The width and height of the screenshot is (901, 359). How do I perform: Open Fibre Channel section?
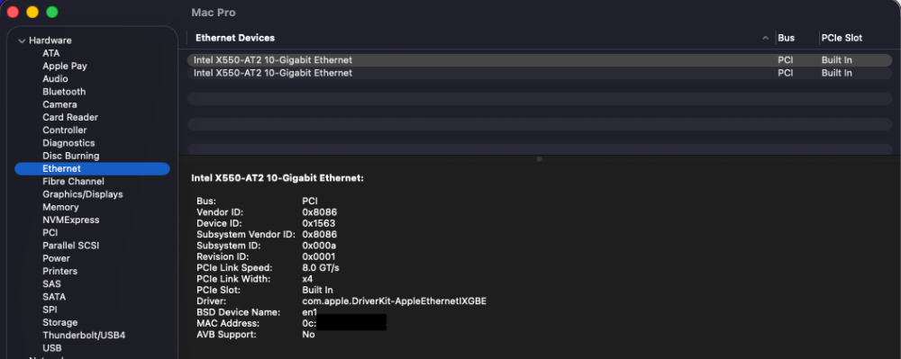tap(73, 181)
